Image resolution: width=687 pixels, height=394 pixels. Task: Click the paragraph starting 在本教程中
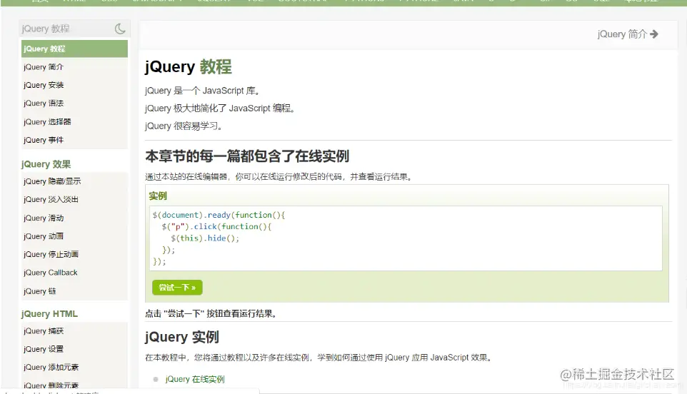coord(319,358)
